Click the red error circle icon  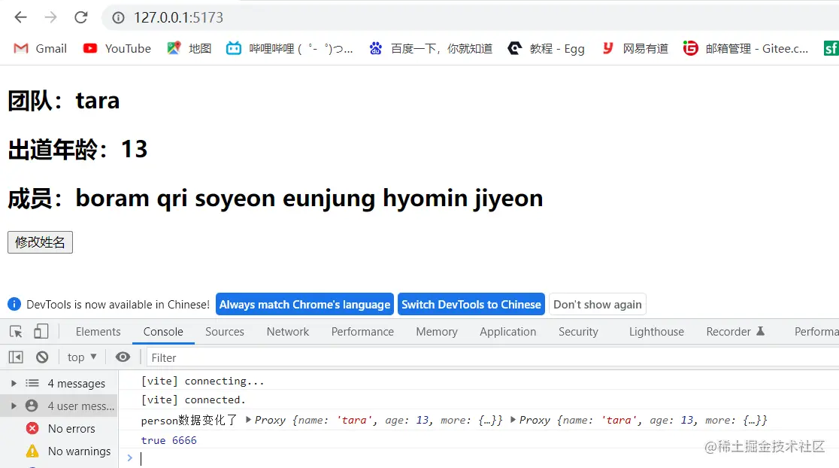[x=32, y=428]
